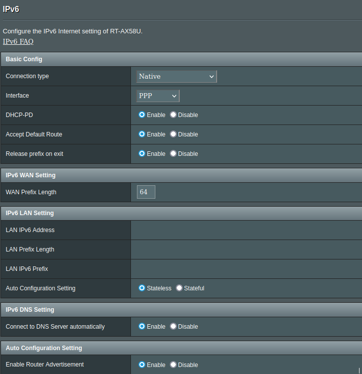Select Stateless auto configuration
This screenshot has width=362, height=374.
142,288
